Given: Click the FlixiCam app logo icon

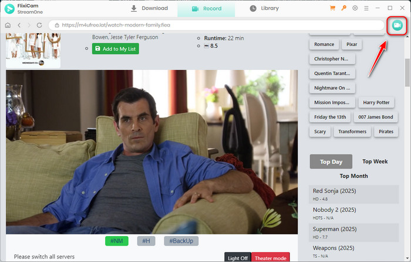Looking at the screenshot, I should click(9, 9).
